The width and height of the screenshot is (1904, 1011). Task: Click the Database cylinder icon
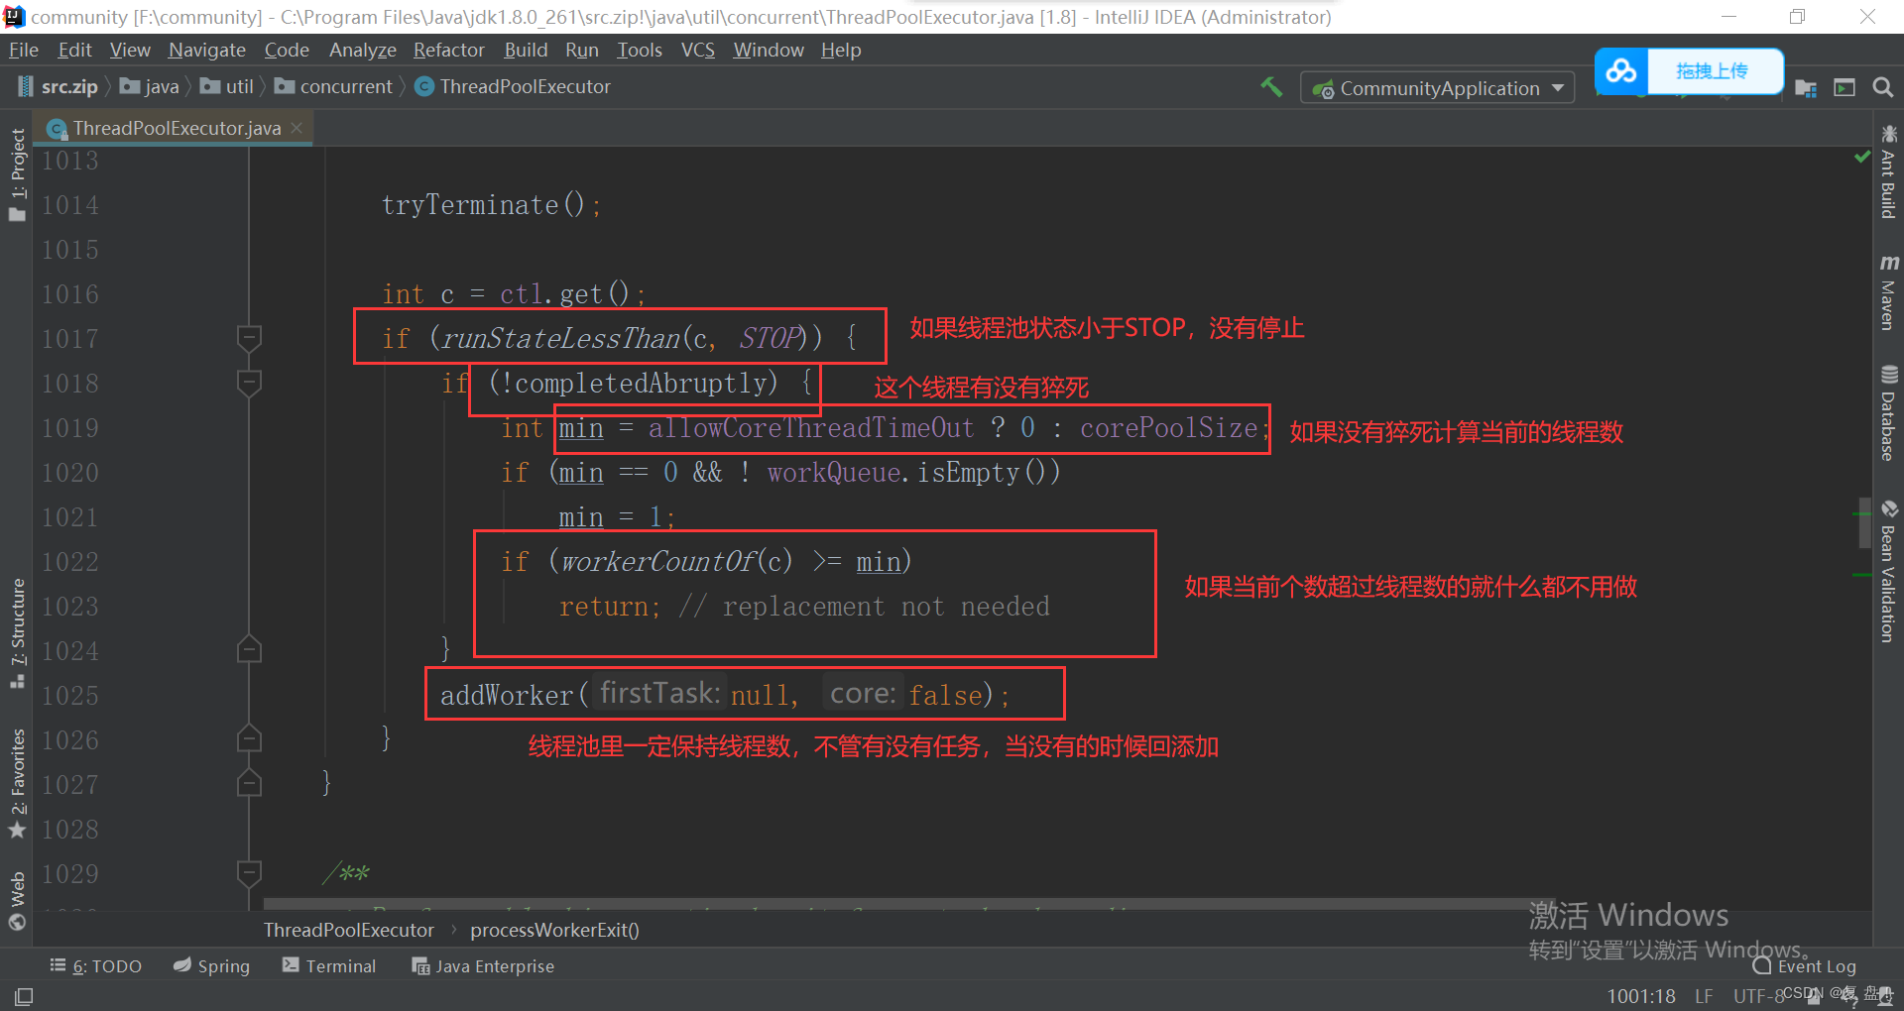[1889, 374]
